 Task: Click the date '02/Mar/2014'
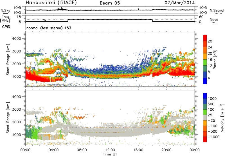[x=180, y=3]
